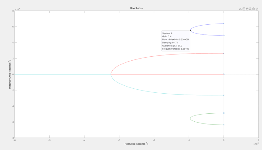Select the zero circle near imaginary -4.9

224,113
